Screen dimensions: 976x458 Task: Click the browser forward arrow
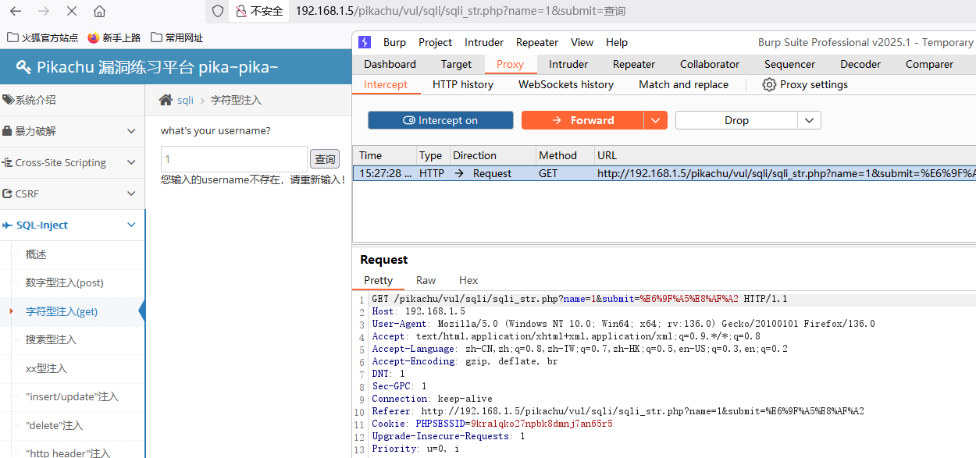pos(44,12)
